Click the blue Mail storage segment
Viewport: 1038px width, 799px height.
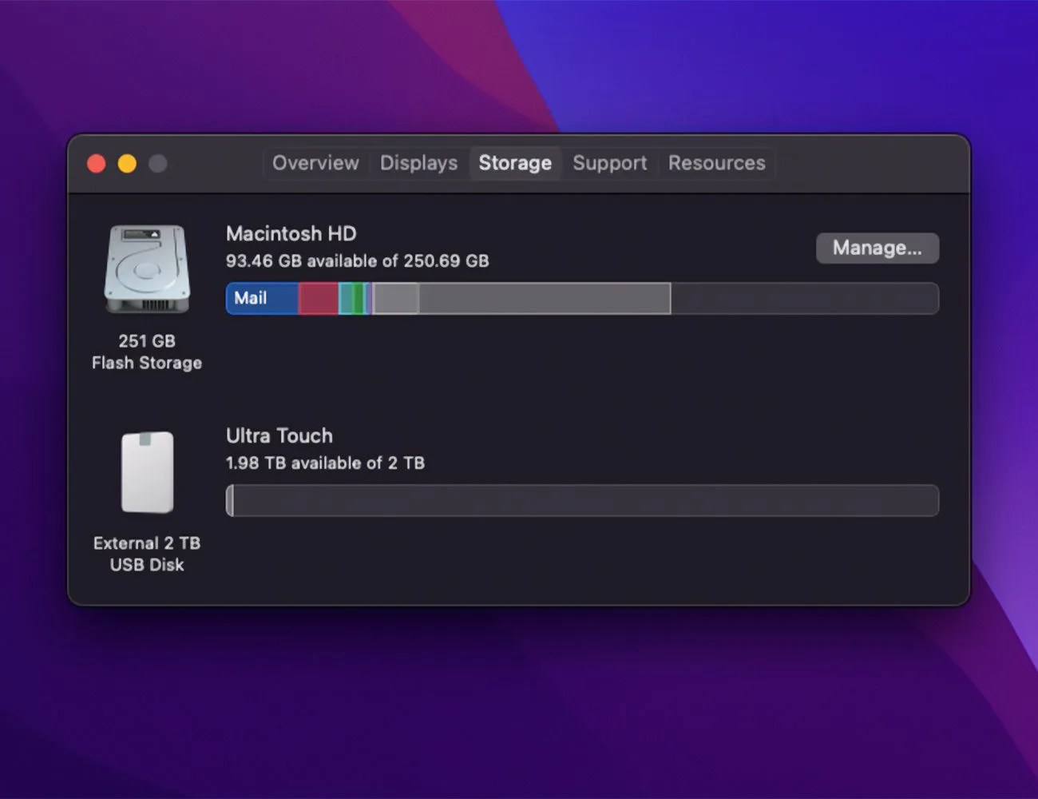(x=262, y=299)
